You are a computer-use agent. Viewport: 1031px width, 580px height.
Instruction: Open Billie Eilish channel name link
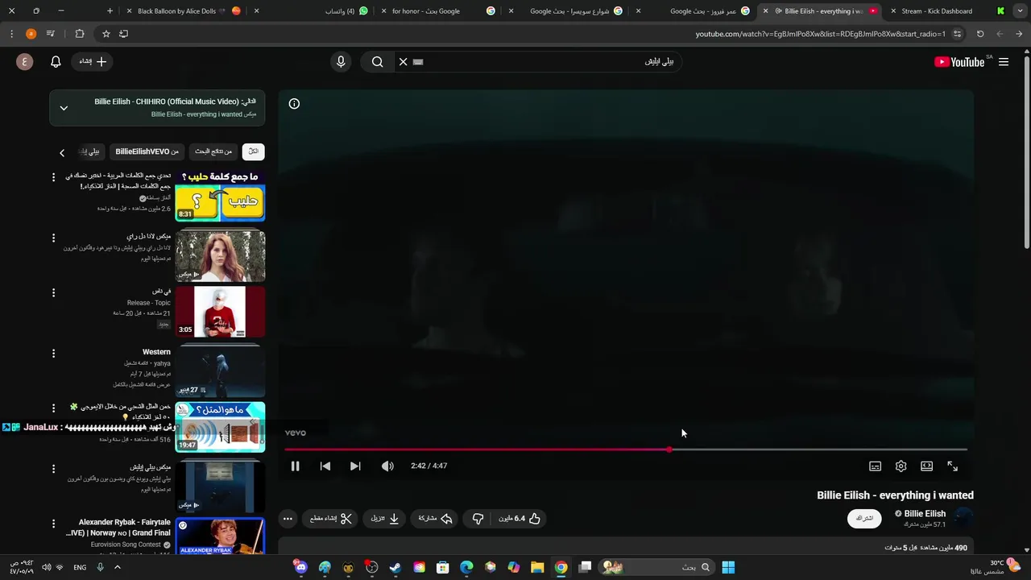click(925, 514)
